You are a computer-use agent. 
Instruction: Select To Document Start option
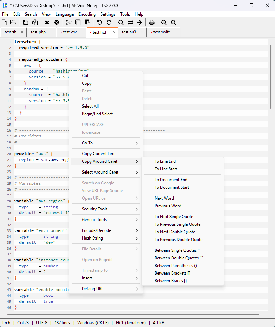click(x=183, y=187)
